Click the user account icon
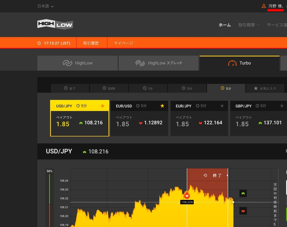287x227 pixels. click(x=264, y=6)
